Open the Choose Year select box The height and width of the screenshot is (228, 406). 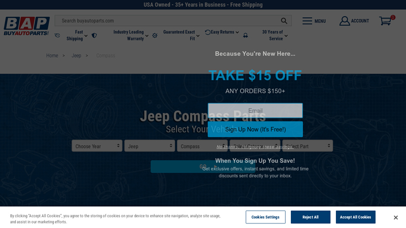(x=97, y=146)
